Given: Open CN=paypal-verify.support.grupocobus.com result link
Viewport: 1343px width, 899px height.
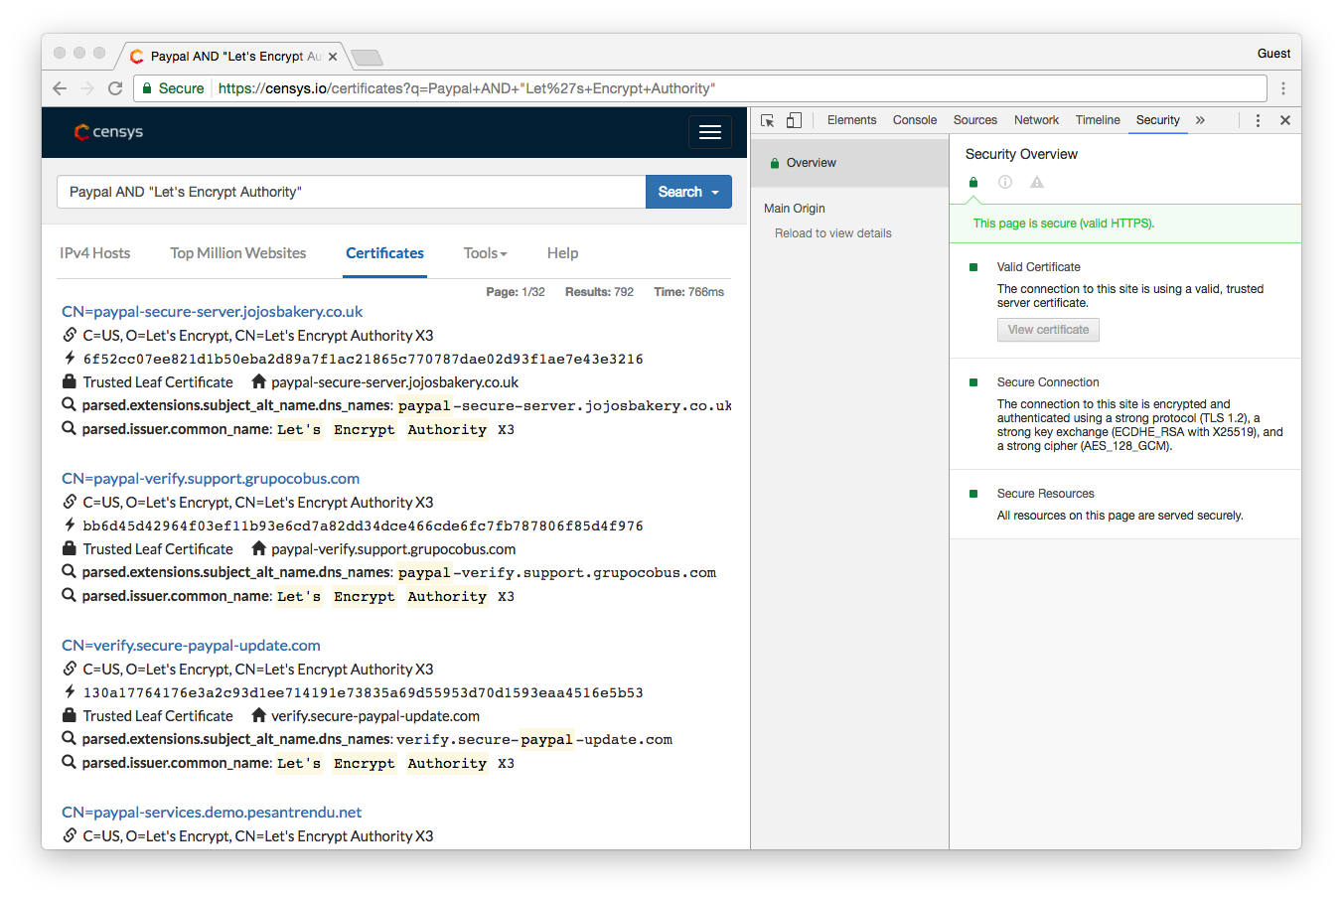Looking at the screenshot, I should pyautogui.click(x=211, y=478).
